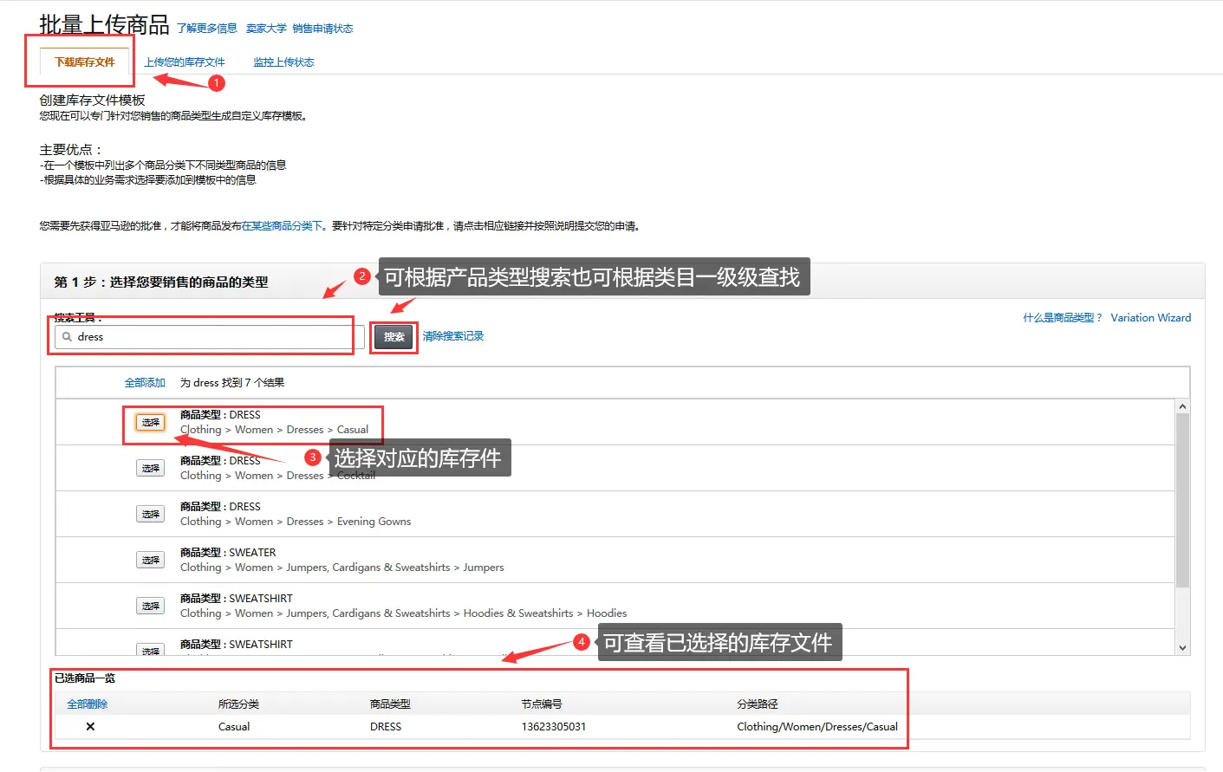Viewport: 1223px width, 772px height.
Task: Click 'Clothing > Women > Dresses > Evening Gowns' text
Action: point(296,522)
